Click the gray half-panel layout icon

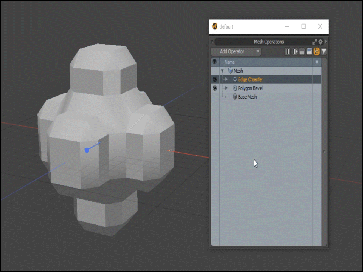[302, 52]
